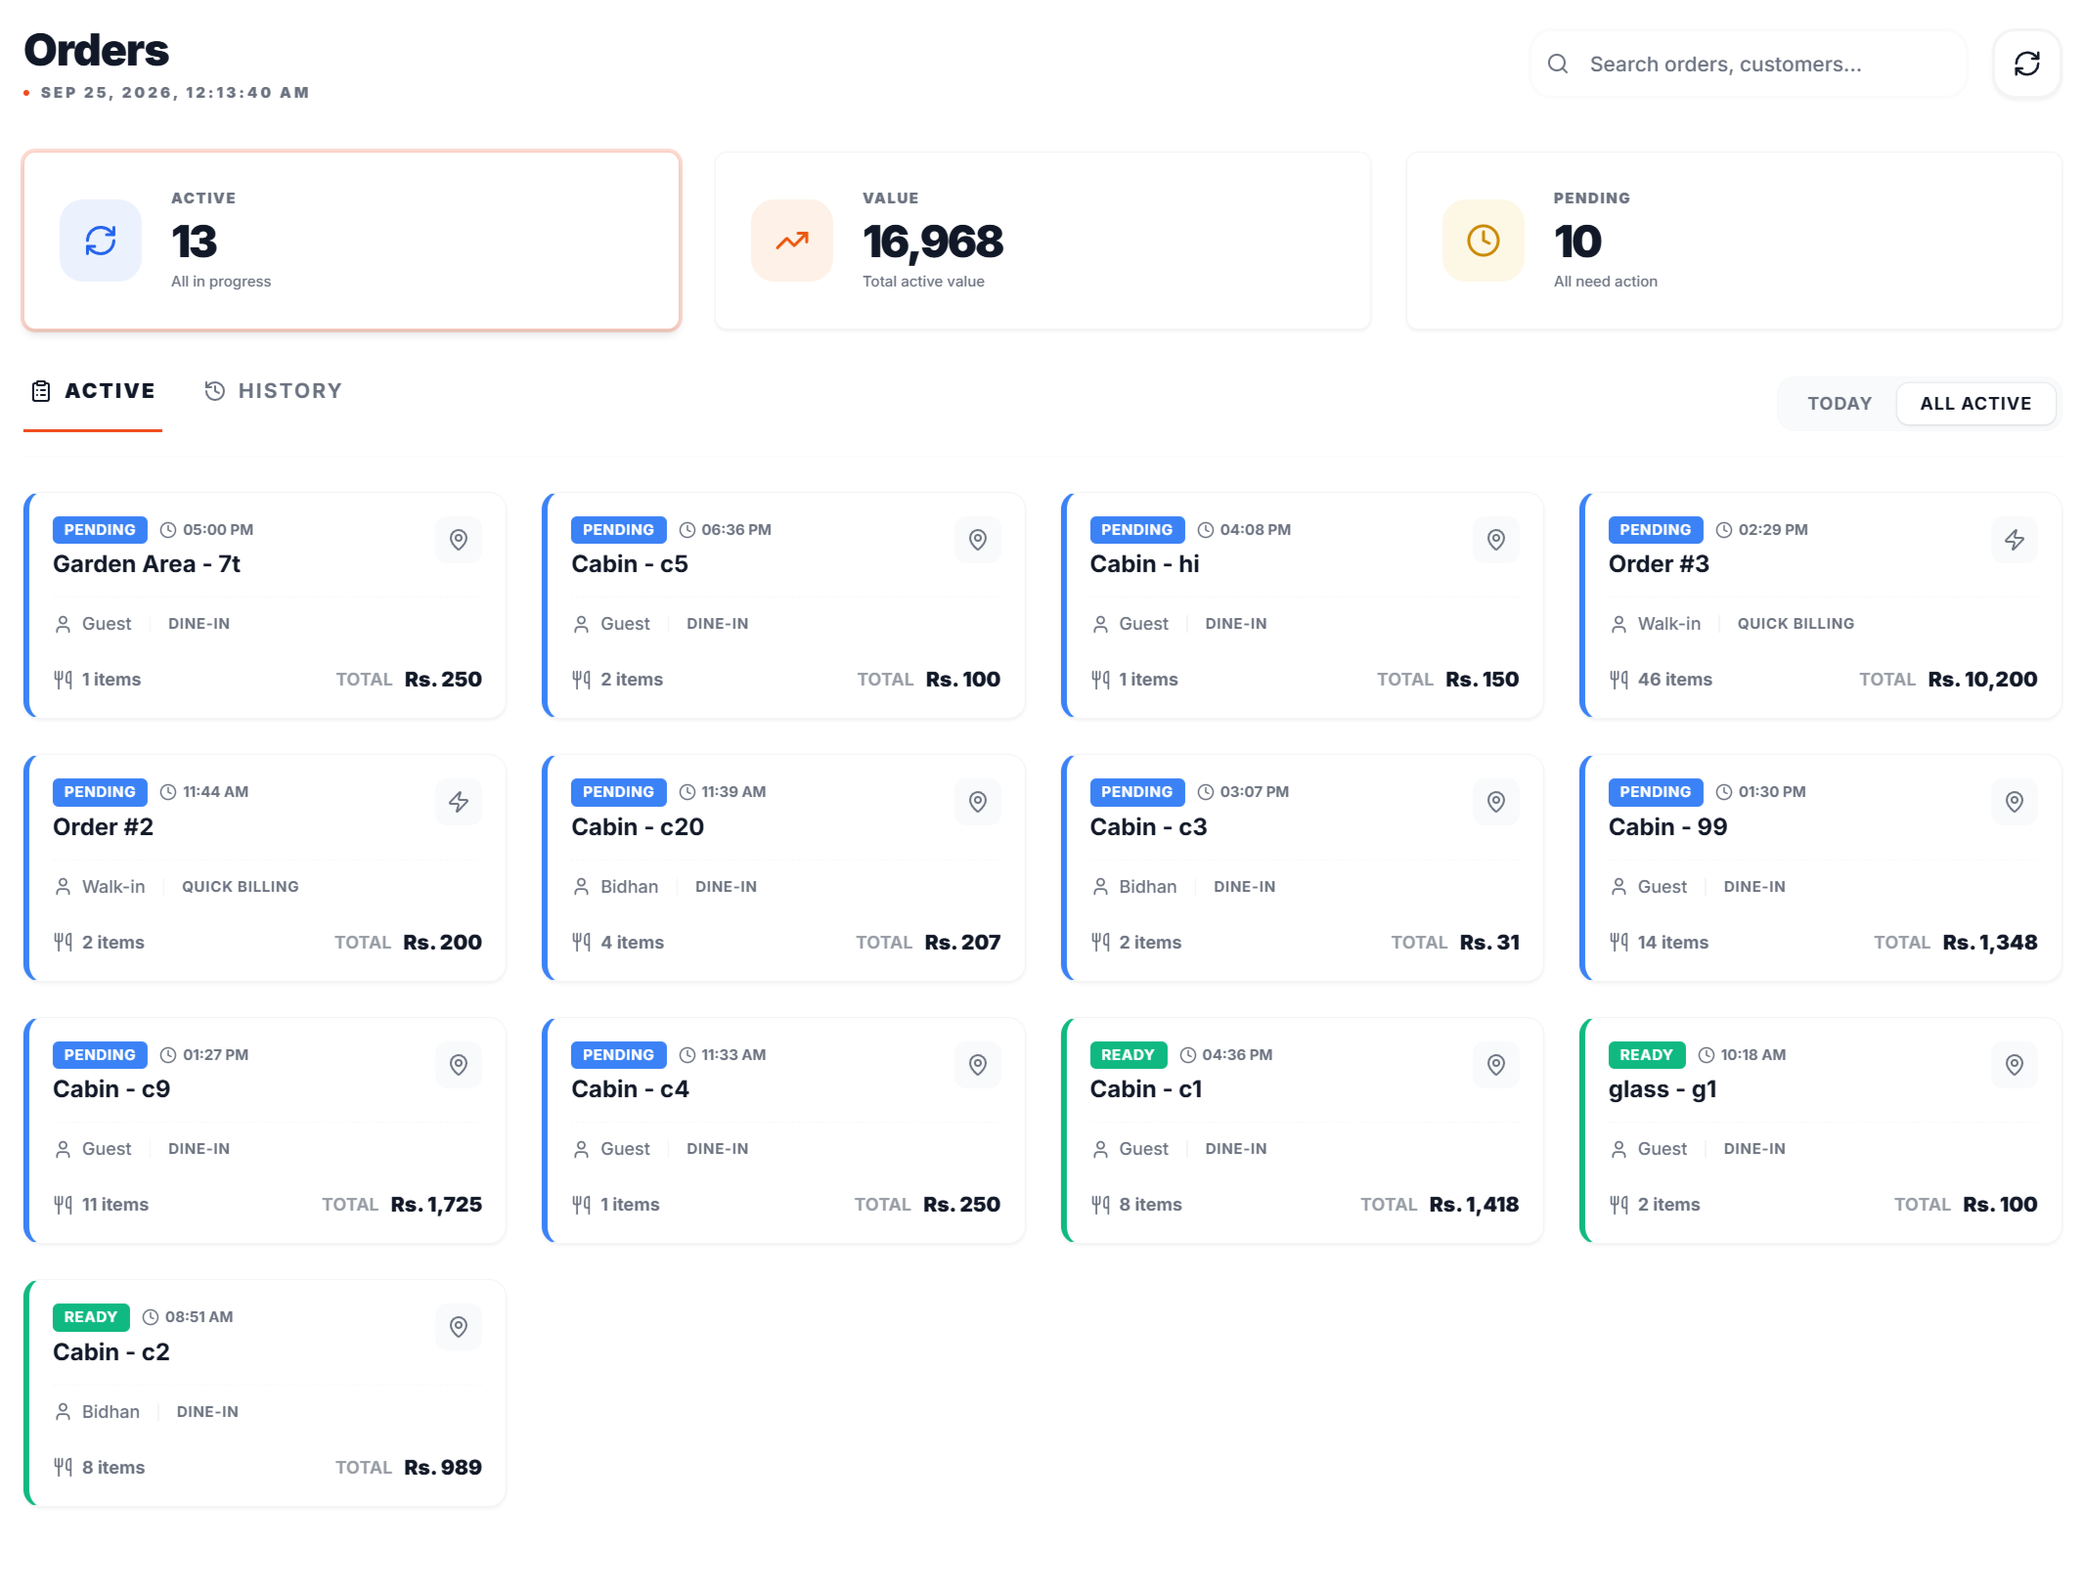
Task: Click the blue sync icon in Active card
Action: pyautogui.click(x=101, y=241)
